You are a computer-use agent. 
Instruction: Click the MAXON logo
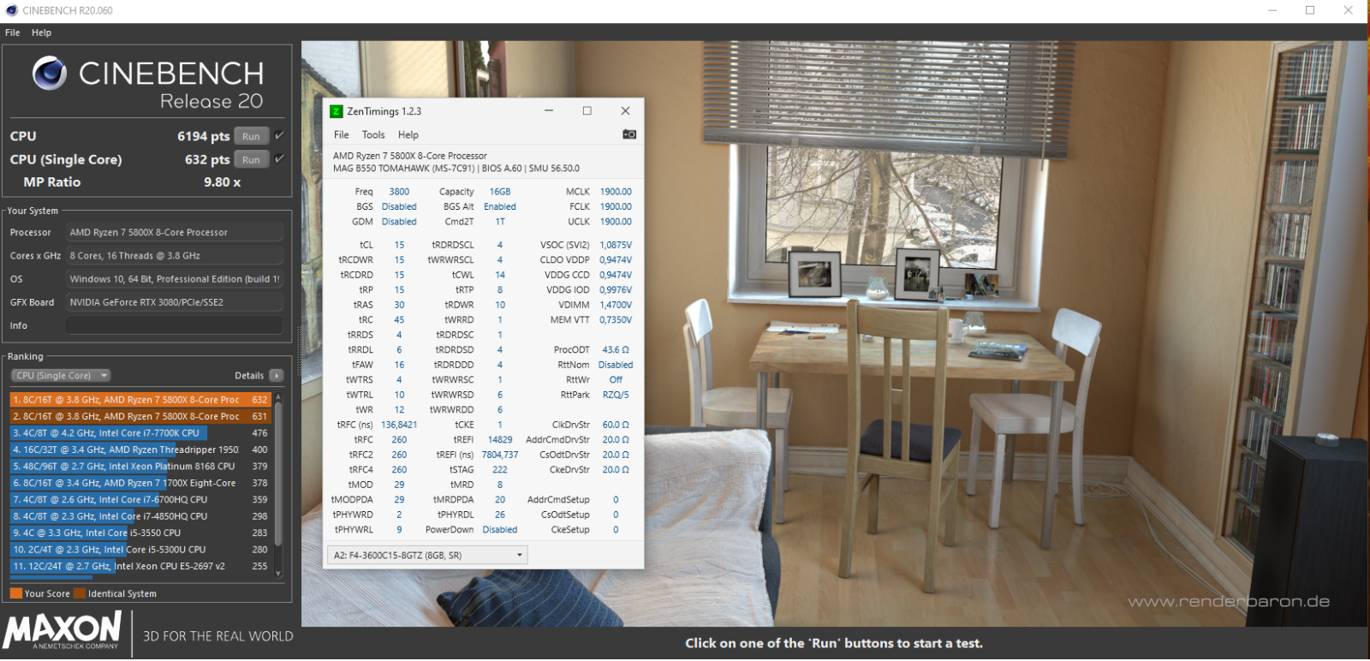pyautogui.click(x=63, y=632)
